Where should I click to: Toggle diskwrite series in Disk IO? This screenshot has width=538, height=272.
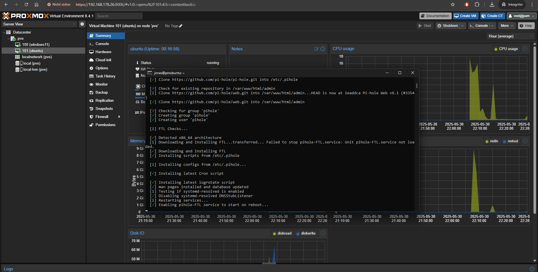click(306, 233)
